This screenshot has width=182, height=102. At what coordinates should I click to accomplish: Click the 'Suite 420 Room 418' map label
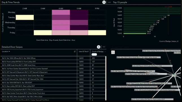click(152, 66)
